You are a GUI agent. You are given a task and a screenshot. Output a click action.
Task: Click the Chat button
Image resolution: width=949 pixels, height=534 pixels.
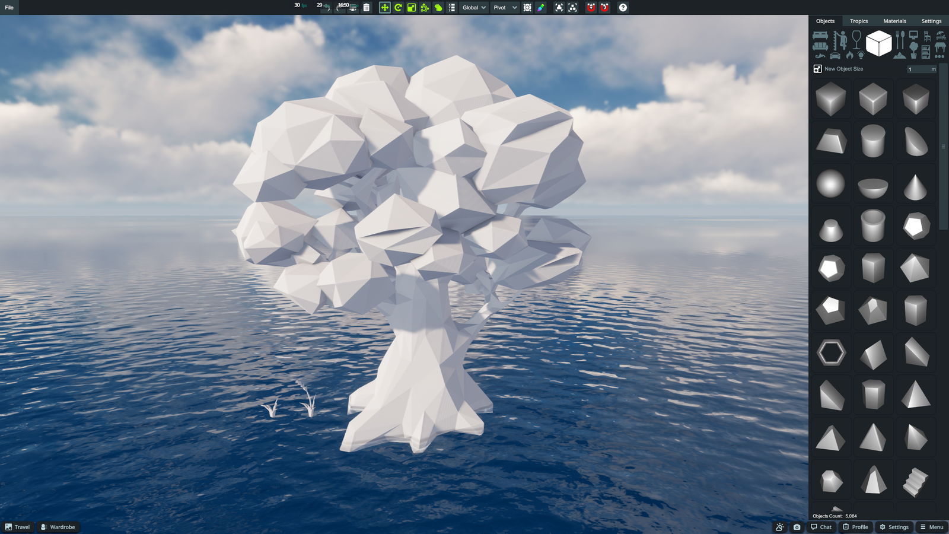821,527
